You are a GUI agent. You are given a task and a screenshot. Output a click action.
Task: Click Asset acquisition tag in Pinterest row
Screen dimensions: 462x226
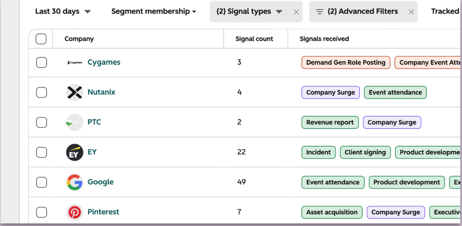pyautogui.click(x=332, y=212)
